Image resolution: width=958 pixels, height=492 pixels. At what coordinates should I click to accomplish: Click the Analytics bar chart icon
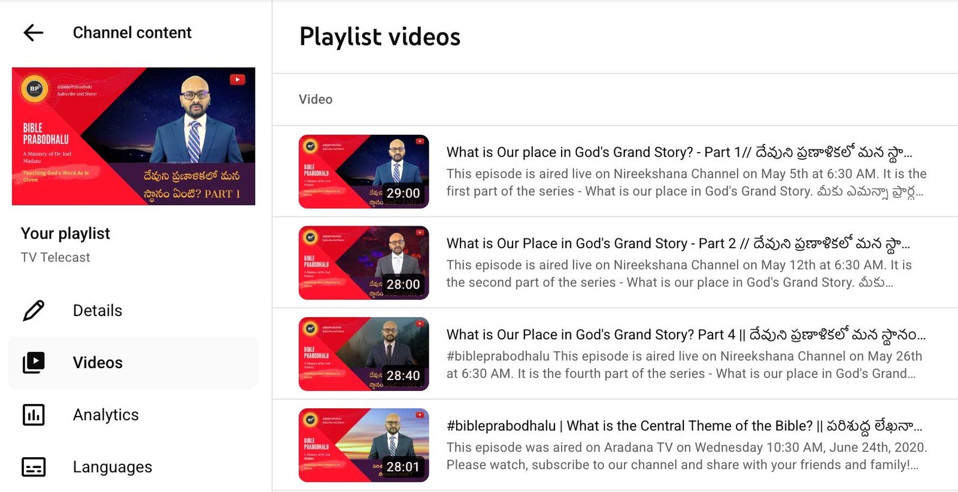click(34, 415)
